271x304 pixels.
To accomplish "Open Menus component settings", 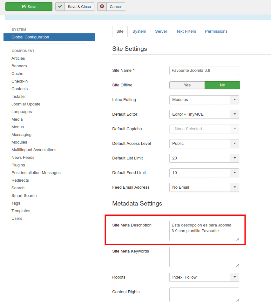I will tap(18, 127).
